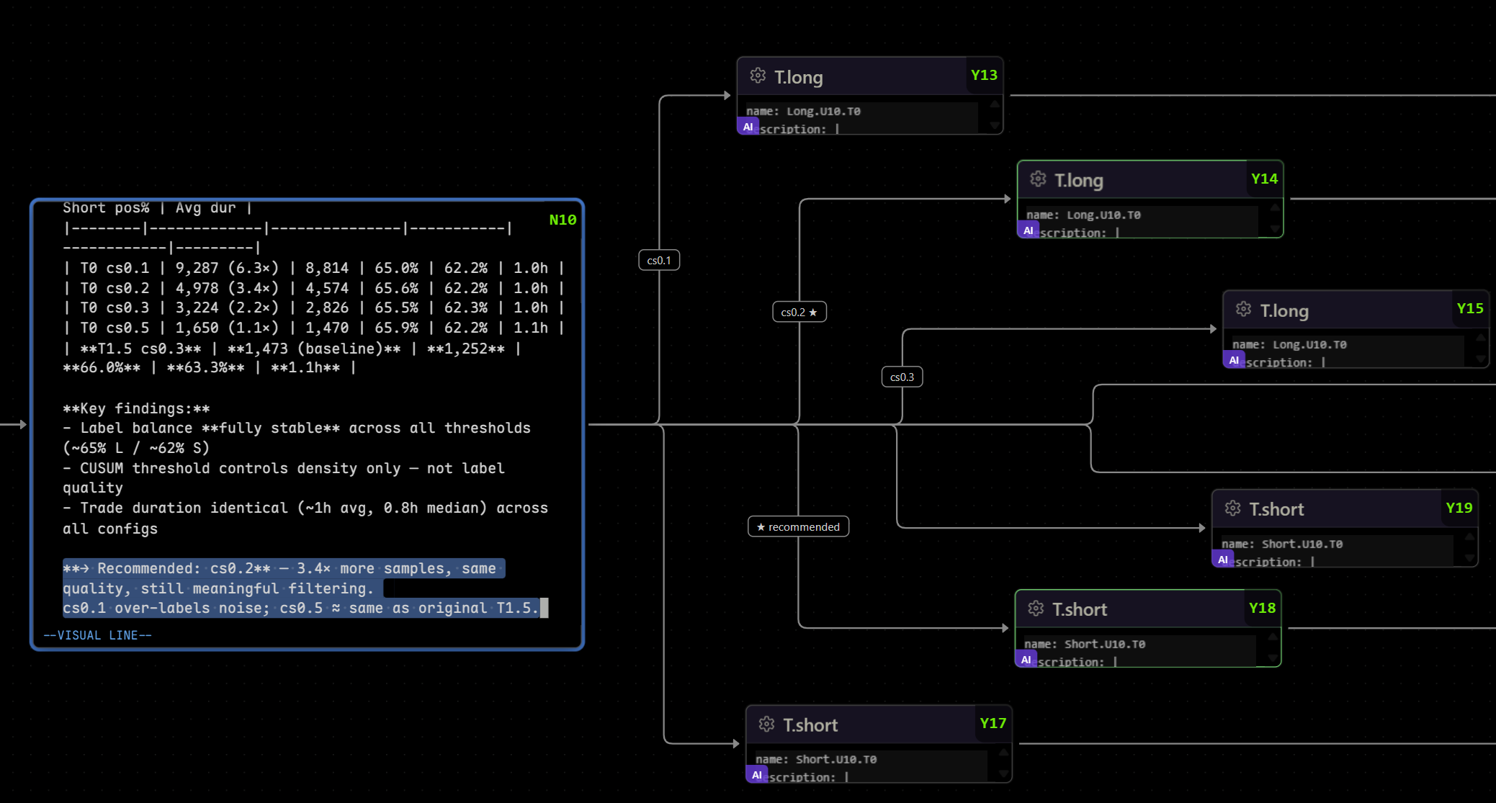
Task: Click the '**Key findings:**' heading
Action: click(136, 409)
